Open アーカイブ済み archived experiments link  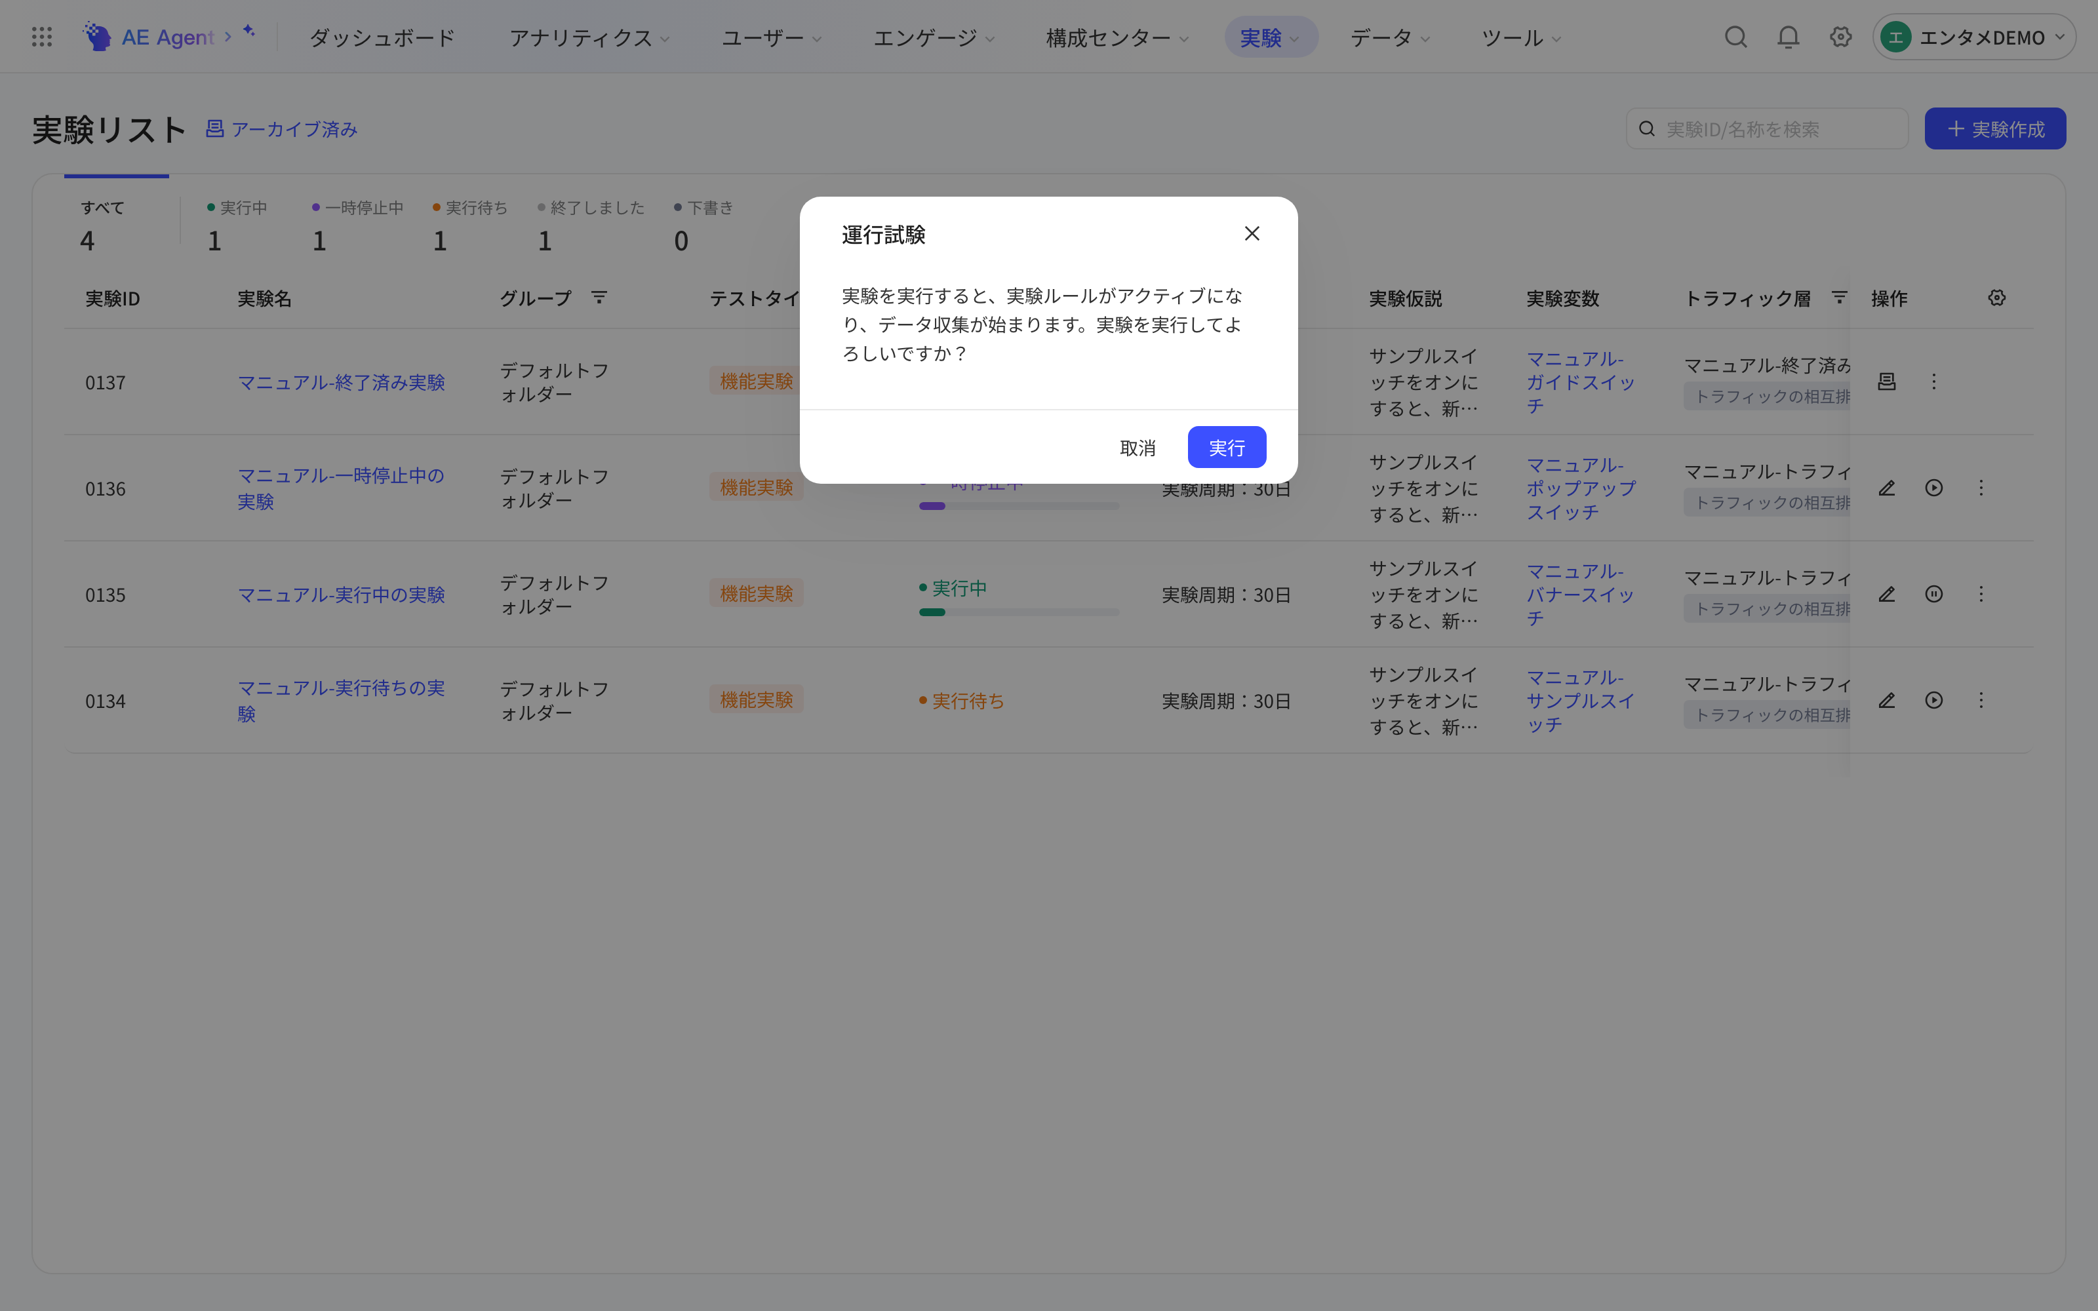[x=282, y=129]
